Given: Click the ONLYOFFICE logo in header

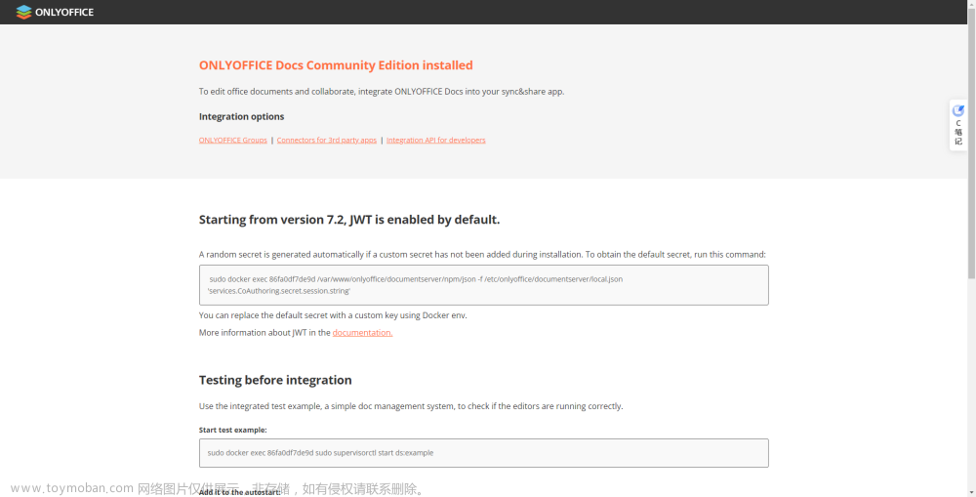Looking at the screenshot, I should 55,12.
